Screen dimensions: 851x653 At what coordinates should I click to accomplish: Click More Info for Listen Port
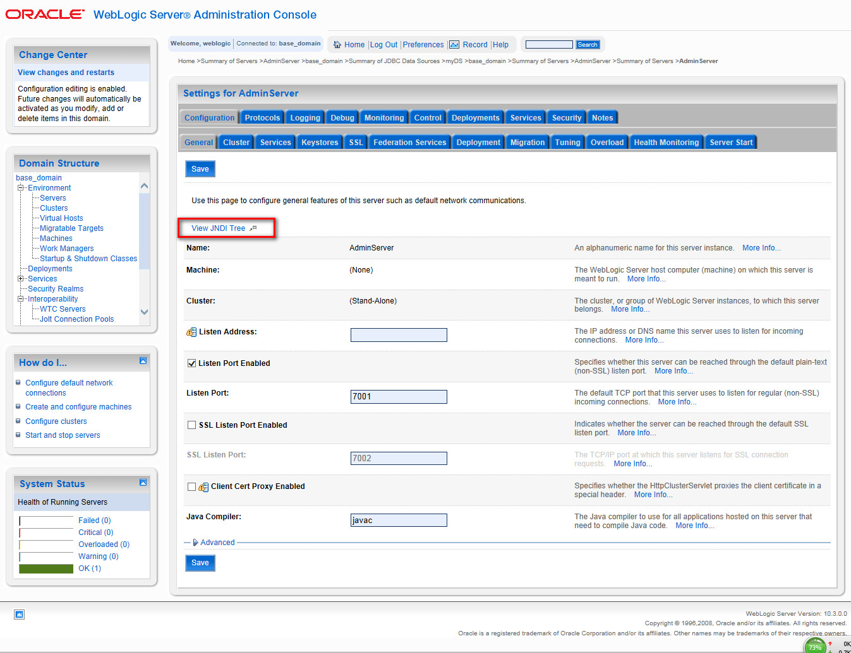[677, 402]
